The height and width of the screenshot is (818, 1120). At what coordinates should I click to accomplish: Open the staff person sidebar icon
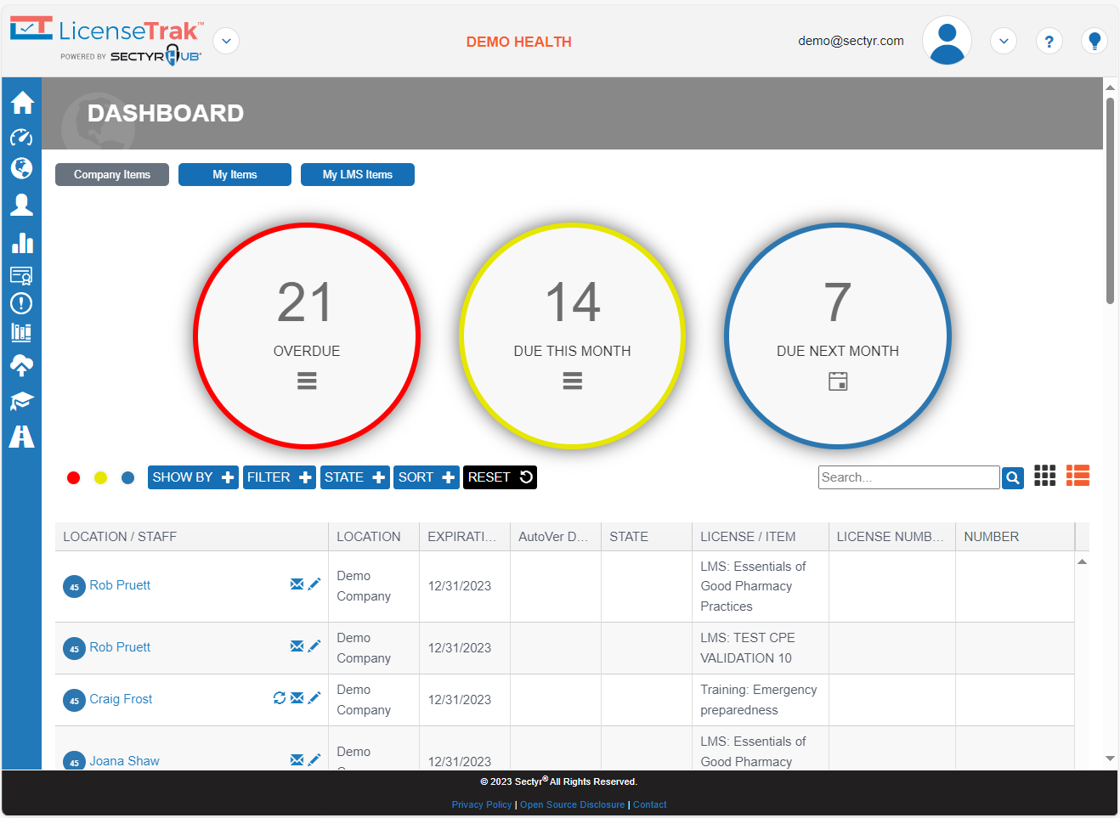click(21, 205)
